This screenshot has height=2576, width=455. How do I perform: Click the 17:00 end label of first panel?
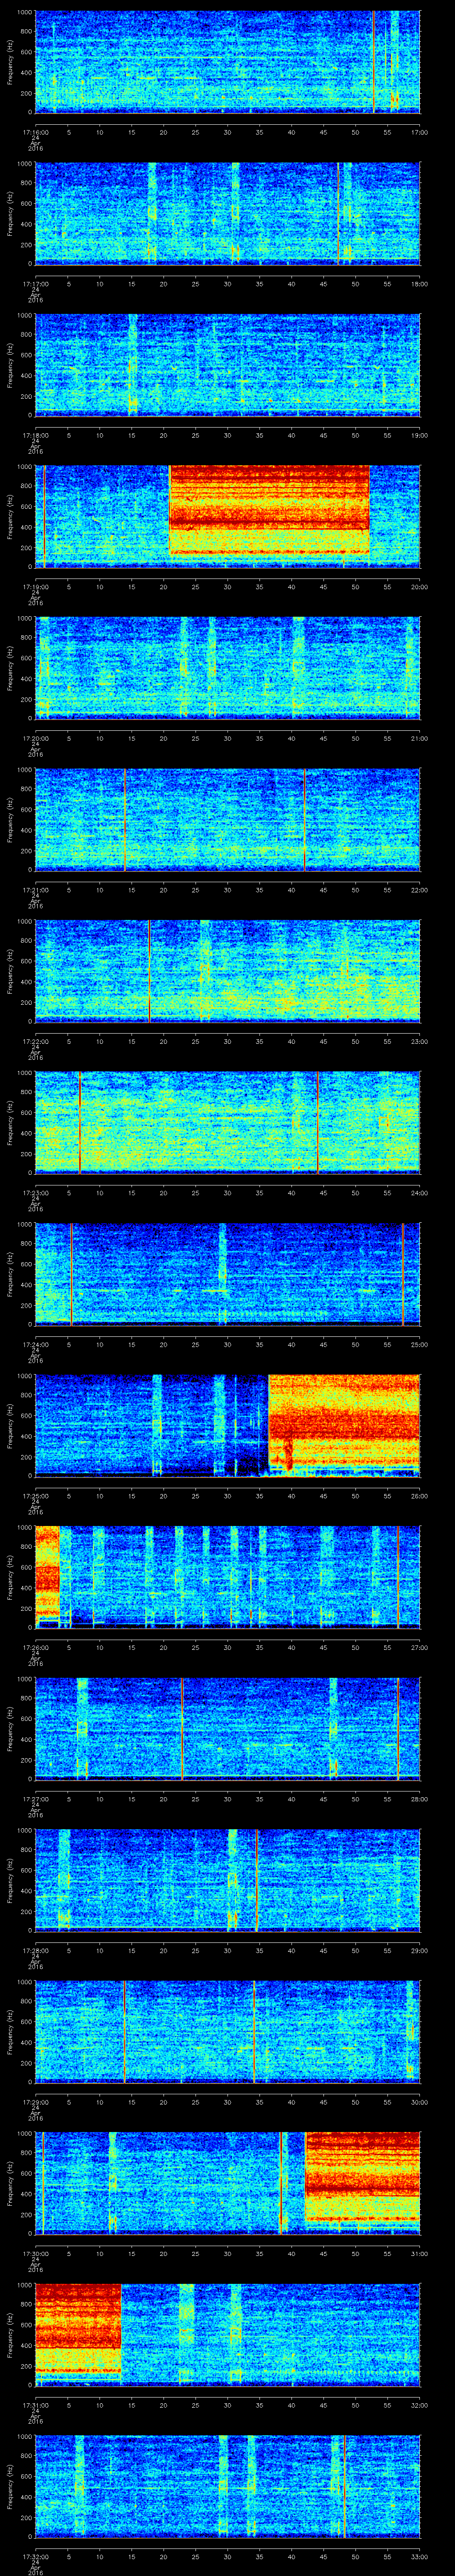click(x=419, y=131)
